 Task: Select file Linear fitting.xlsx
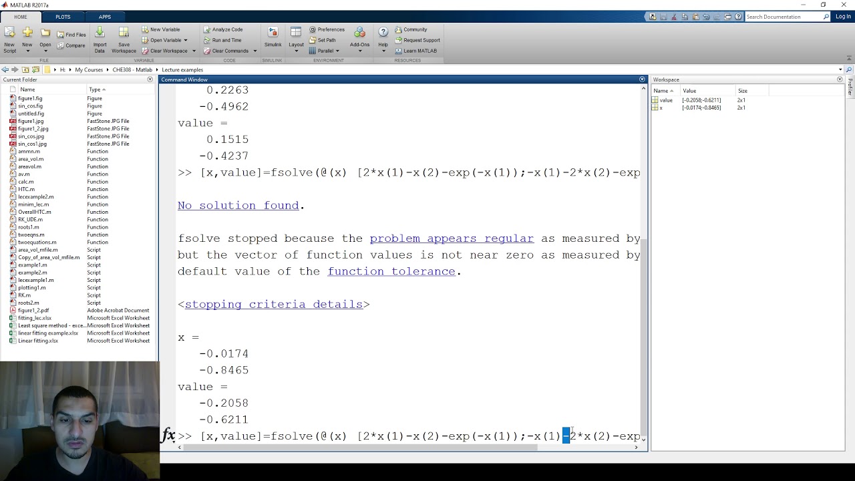click(38, 341)
